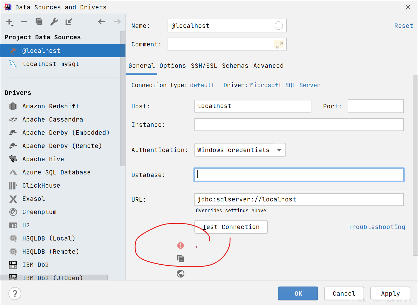418x306 pixels.
Task: Open driver settings wrench icon
Action: click(54, 22)
